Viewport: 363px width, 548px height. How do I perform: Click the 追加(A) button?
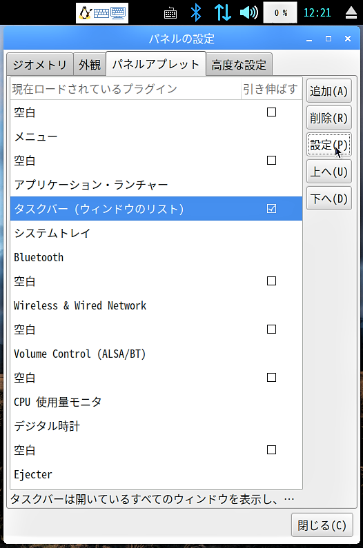pyautogui.click(x=329, y=91)
